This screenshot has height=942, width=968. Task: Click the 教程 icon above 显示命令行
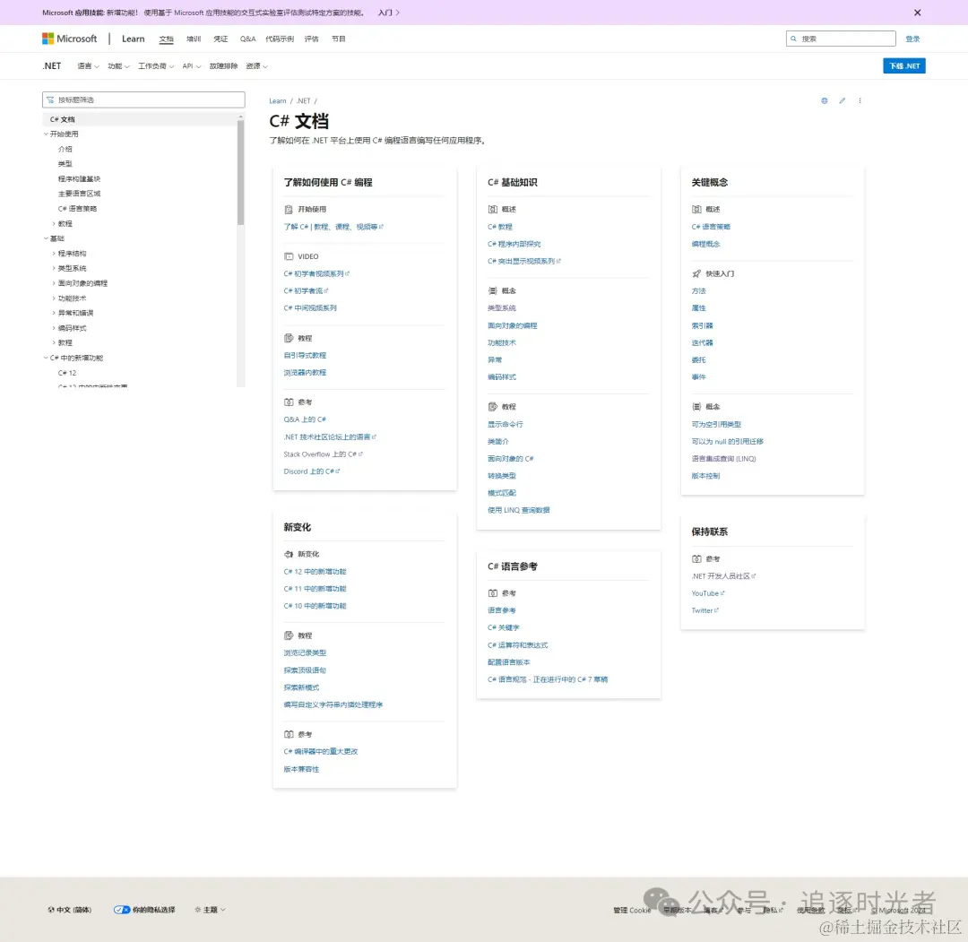(492, 407)
